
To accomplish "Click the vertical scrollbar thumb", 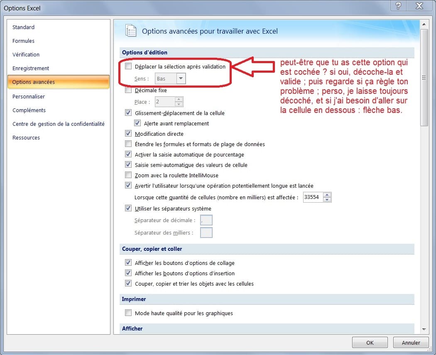I will [424, 77].
